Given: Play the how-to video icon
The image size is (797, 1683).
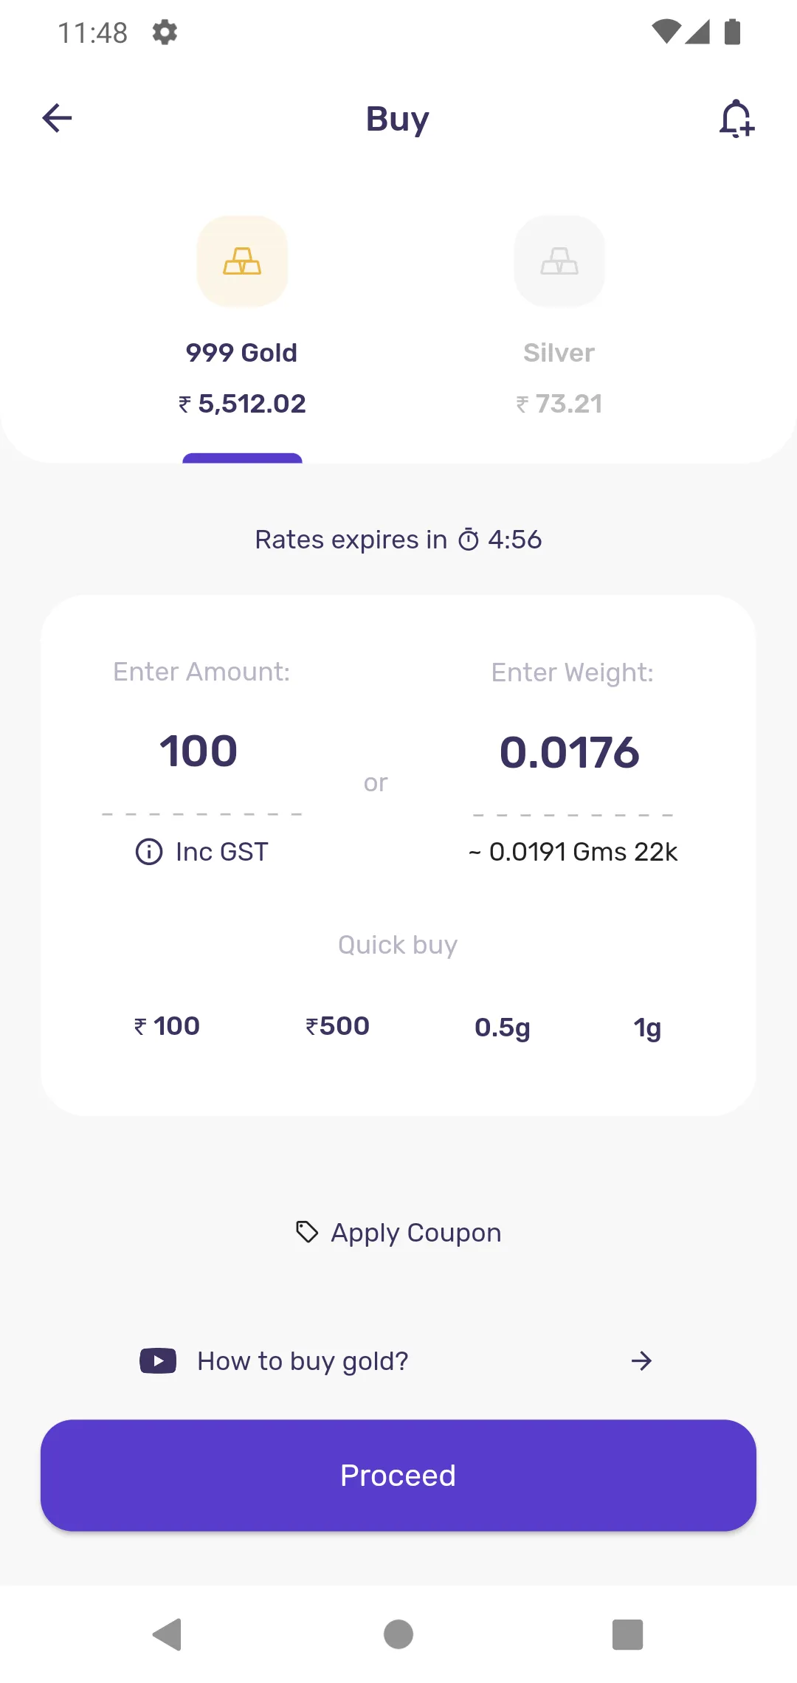Looking at the screenshot, I should pos(158,1360).
